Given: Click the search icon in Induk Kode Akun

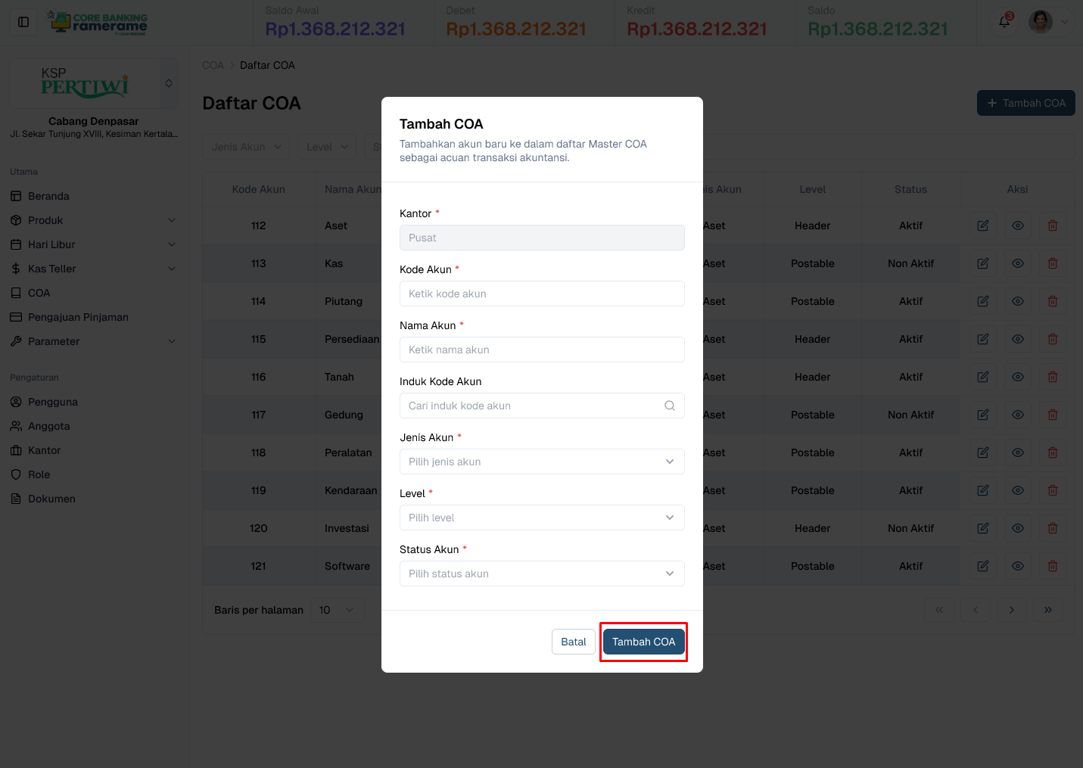Looking at the screenshot, I should pos(669,406).
